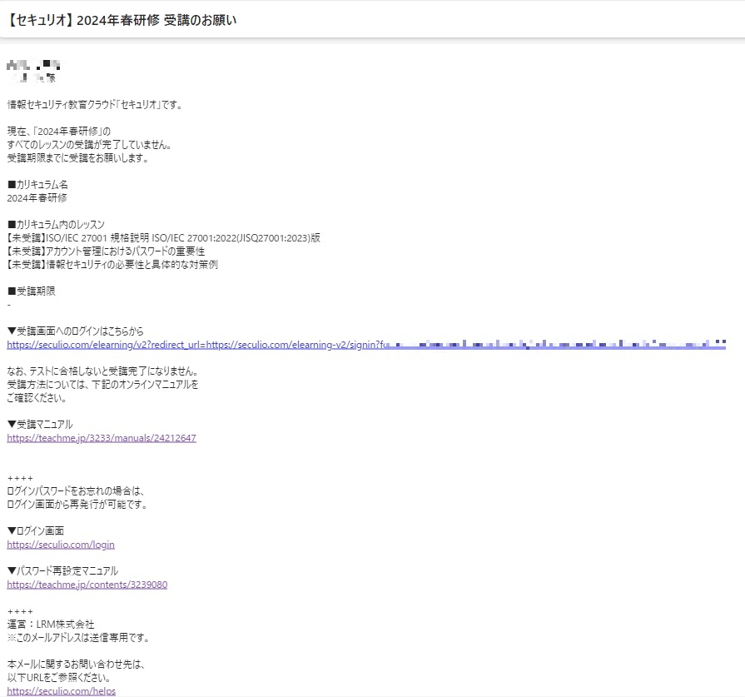The width and height of the screenshot is (745, 697).
Task: Click the line ※このメールアドレスは送信専用です。
Action: pyautogui.click(x=78, y=638)
